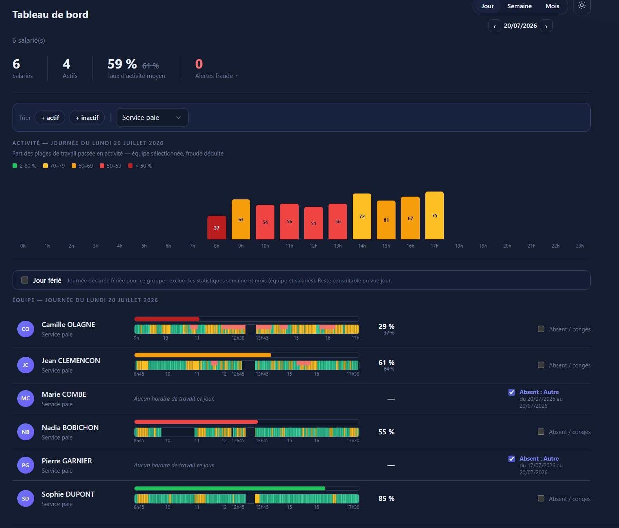The height and width of the screenshot is (528, 619).
Task: Click the 14h bar showing 72
Action: pos(362,216)
